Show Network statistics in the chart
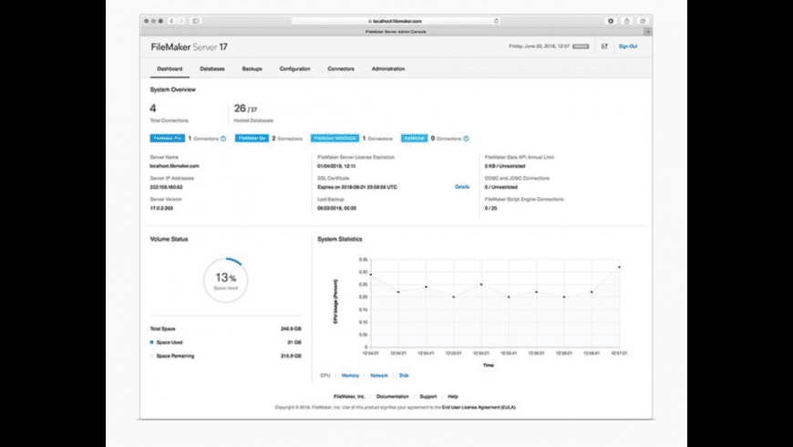 (x=378, y=375)
